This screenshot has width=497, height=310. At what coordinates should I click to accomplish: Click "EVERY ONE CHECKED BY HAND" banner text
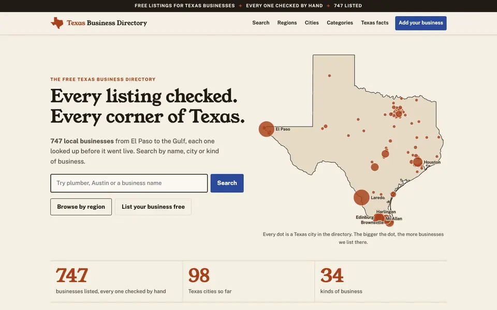coord(284,6)
